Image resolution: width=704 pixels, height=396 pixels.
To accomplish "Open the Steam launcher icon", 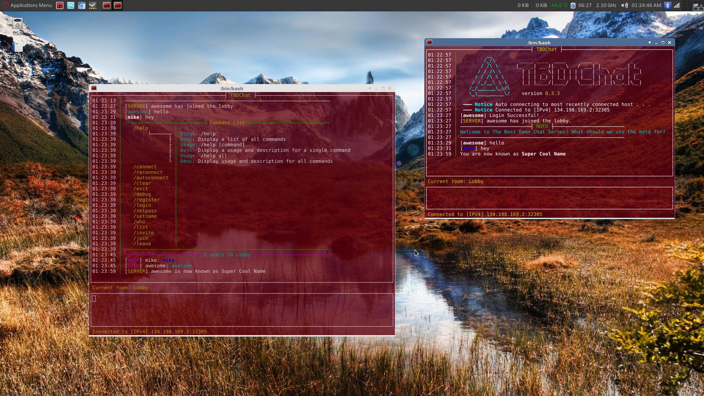I will click(x=93, y=5).
